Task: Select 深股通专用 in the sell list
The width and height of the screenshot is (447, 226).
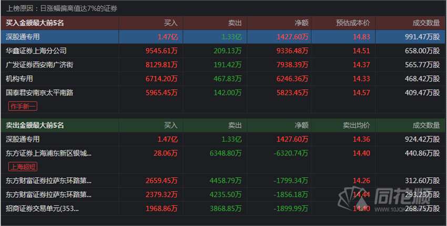Action: [23, 139]
